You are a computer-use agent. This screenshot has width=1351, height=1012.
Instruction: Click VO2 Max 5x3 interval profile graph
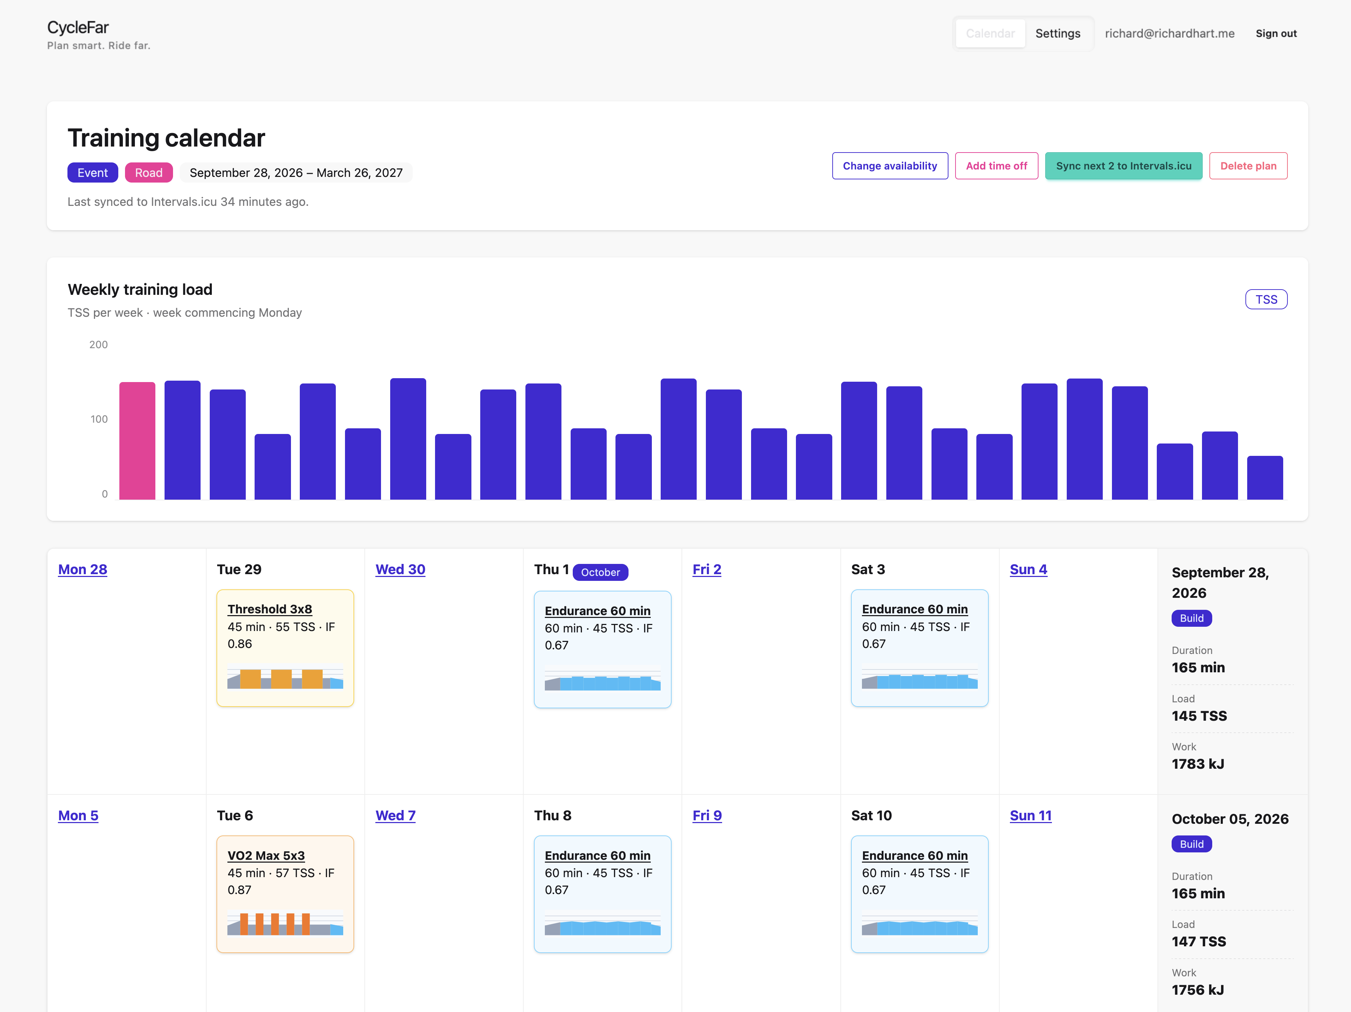[x=285, y=923]
